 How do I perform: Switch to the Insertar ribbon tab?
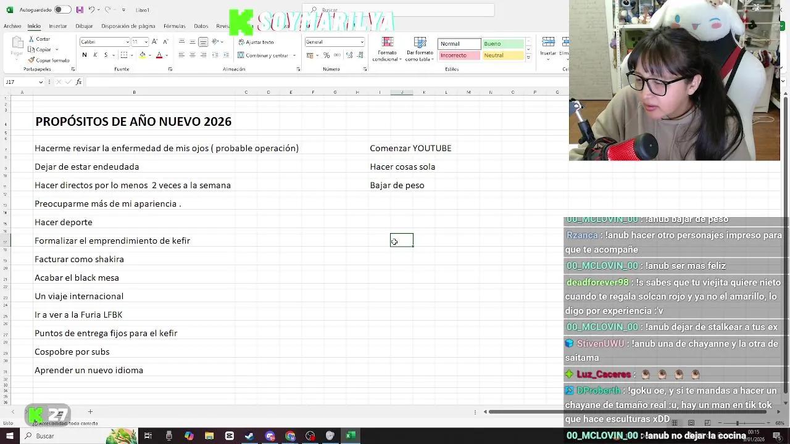[x=58, y=27]
